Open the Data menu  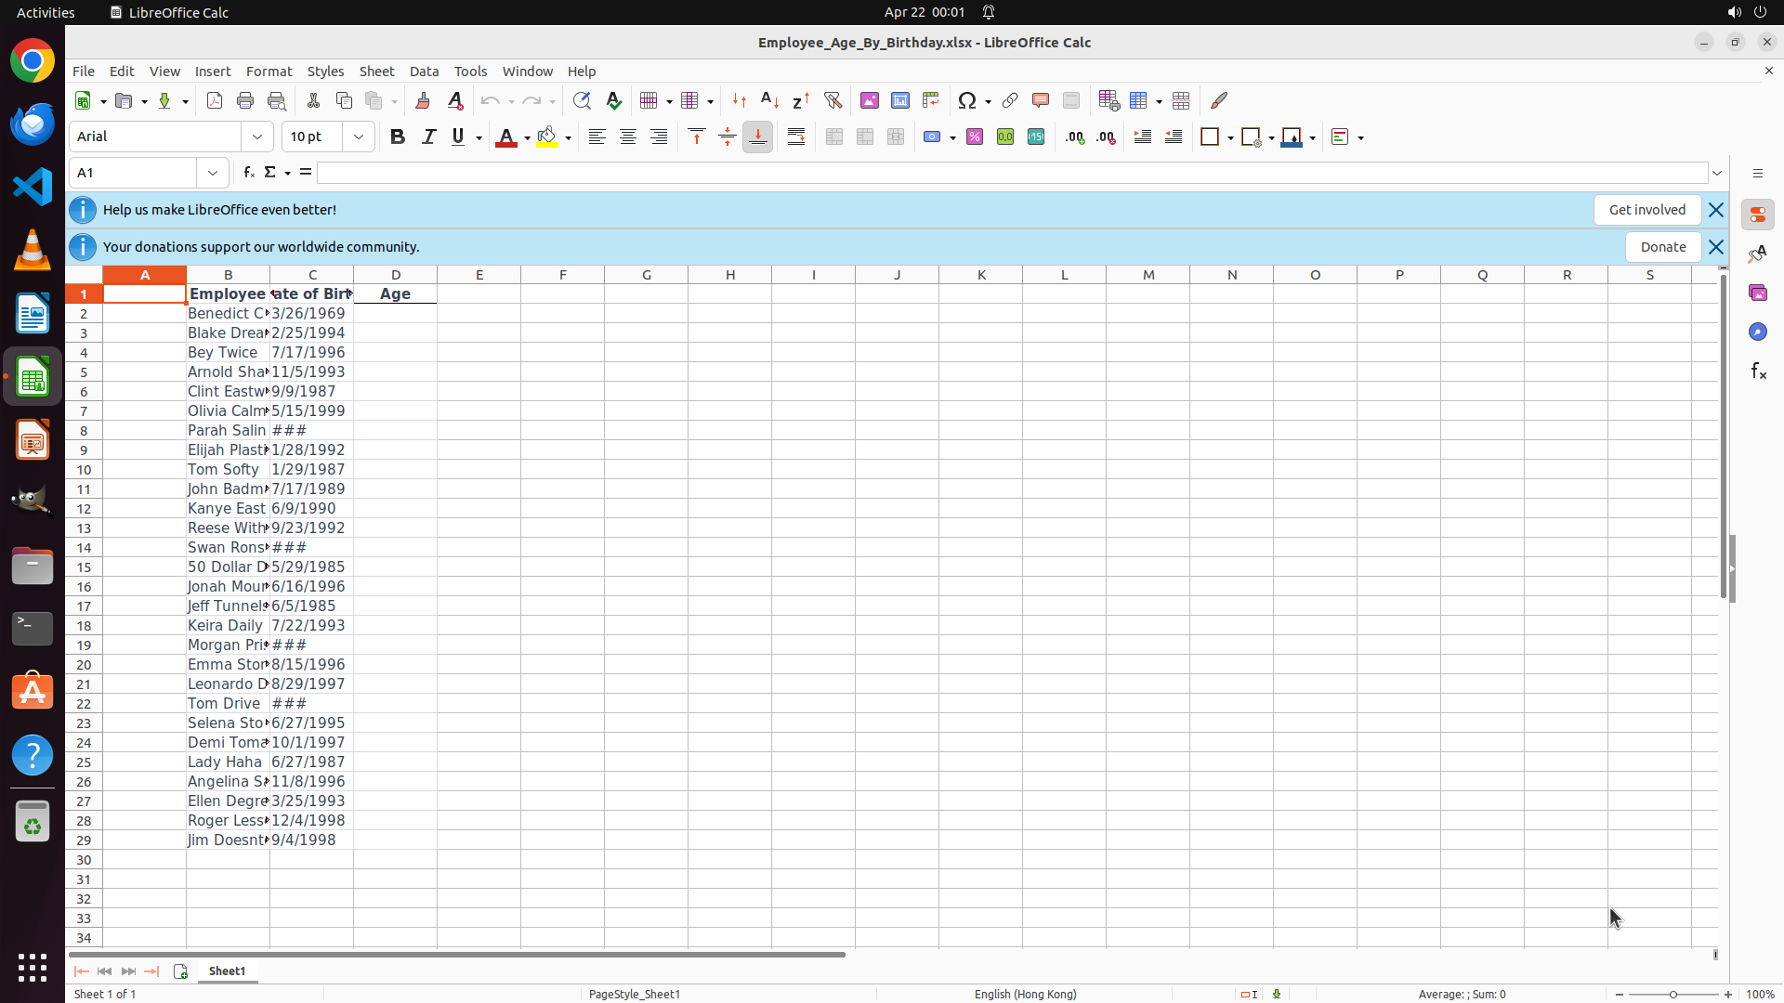(424, 72)
